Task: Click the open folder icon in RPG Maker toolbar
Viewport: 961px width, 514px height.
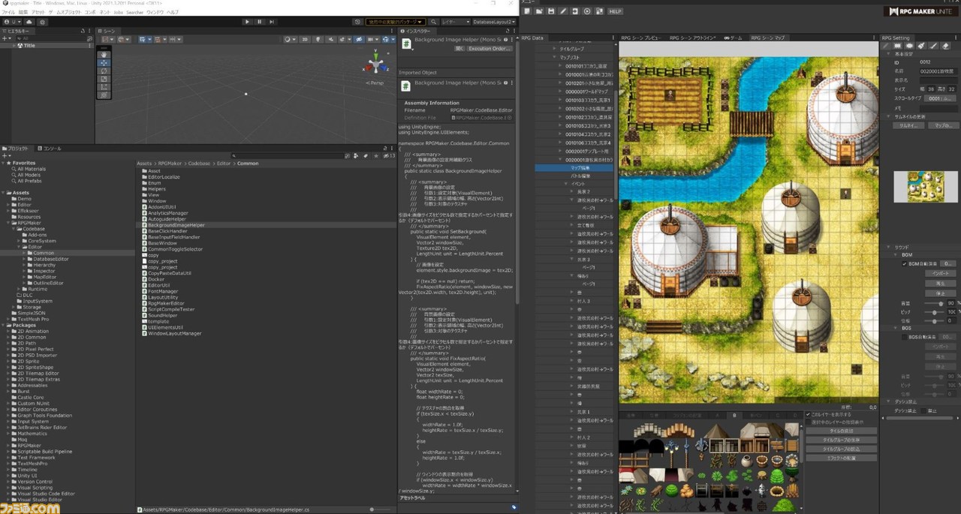Action: [x=539, y=11]
